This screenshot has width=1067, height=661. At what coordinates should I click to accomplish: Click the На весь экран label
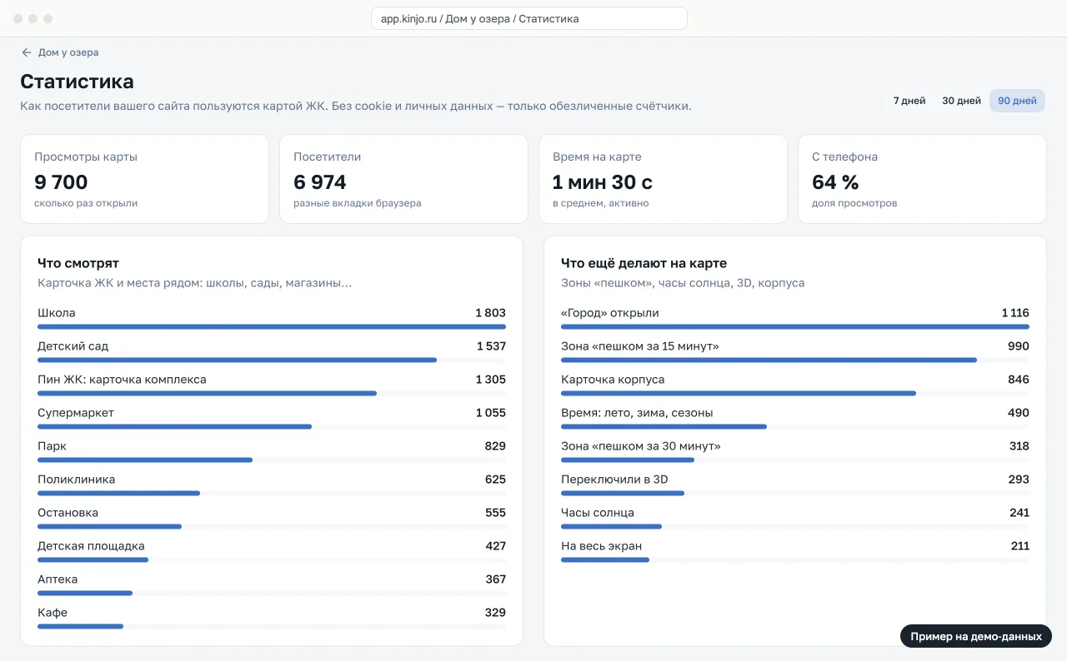602,546
